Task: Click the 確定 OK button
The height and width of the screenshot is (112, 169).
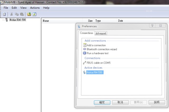Action: tap(102, 102)
